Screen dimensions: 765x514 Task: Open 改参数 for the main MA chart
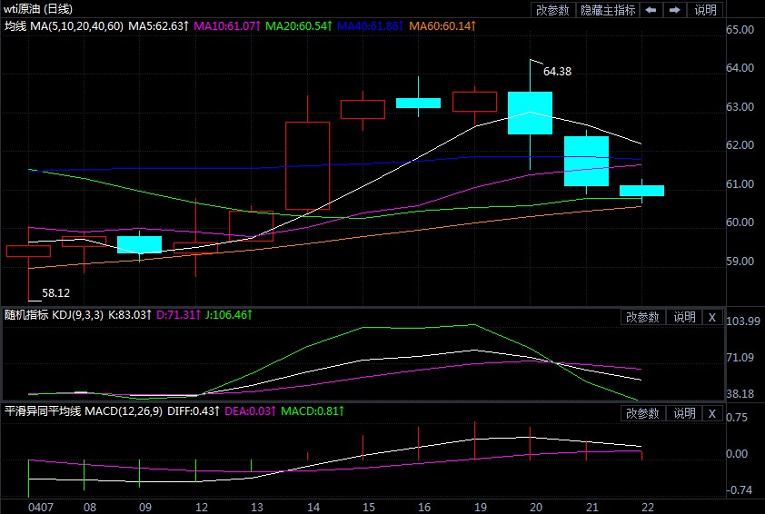552,10
